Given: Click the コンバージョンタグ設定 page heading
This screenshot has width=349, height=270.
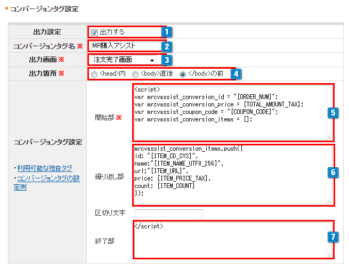Looking at the screenshot, I should 44,9.
